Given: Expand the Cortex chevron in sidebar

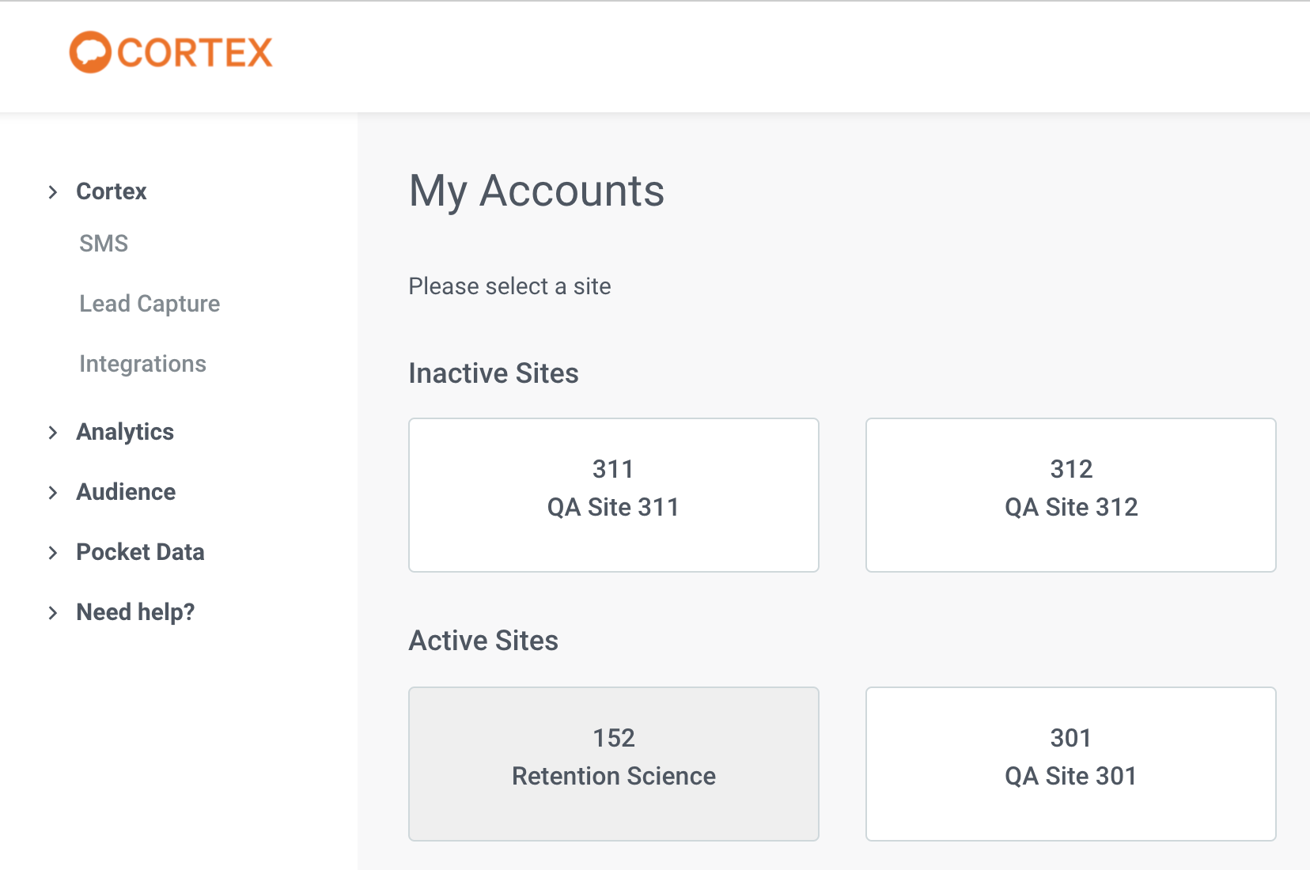Looking at the screenshot, I should (52, 192).
